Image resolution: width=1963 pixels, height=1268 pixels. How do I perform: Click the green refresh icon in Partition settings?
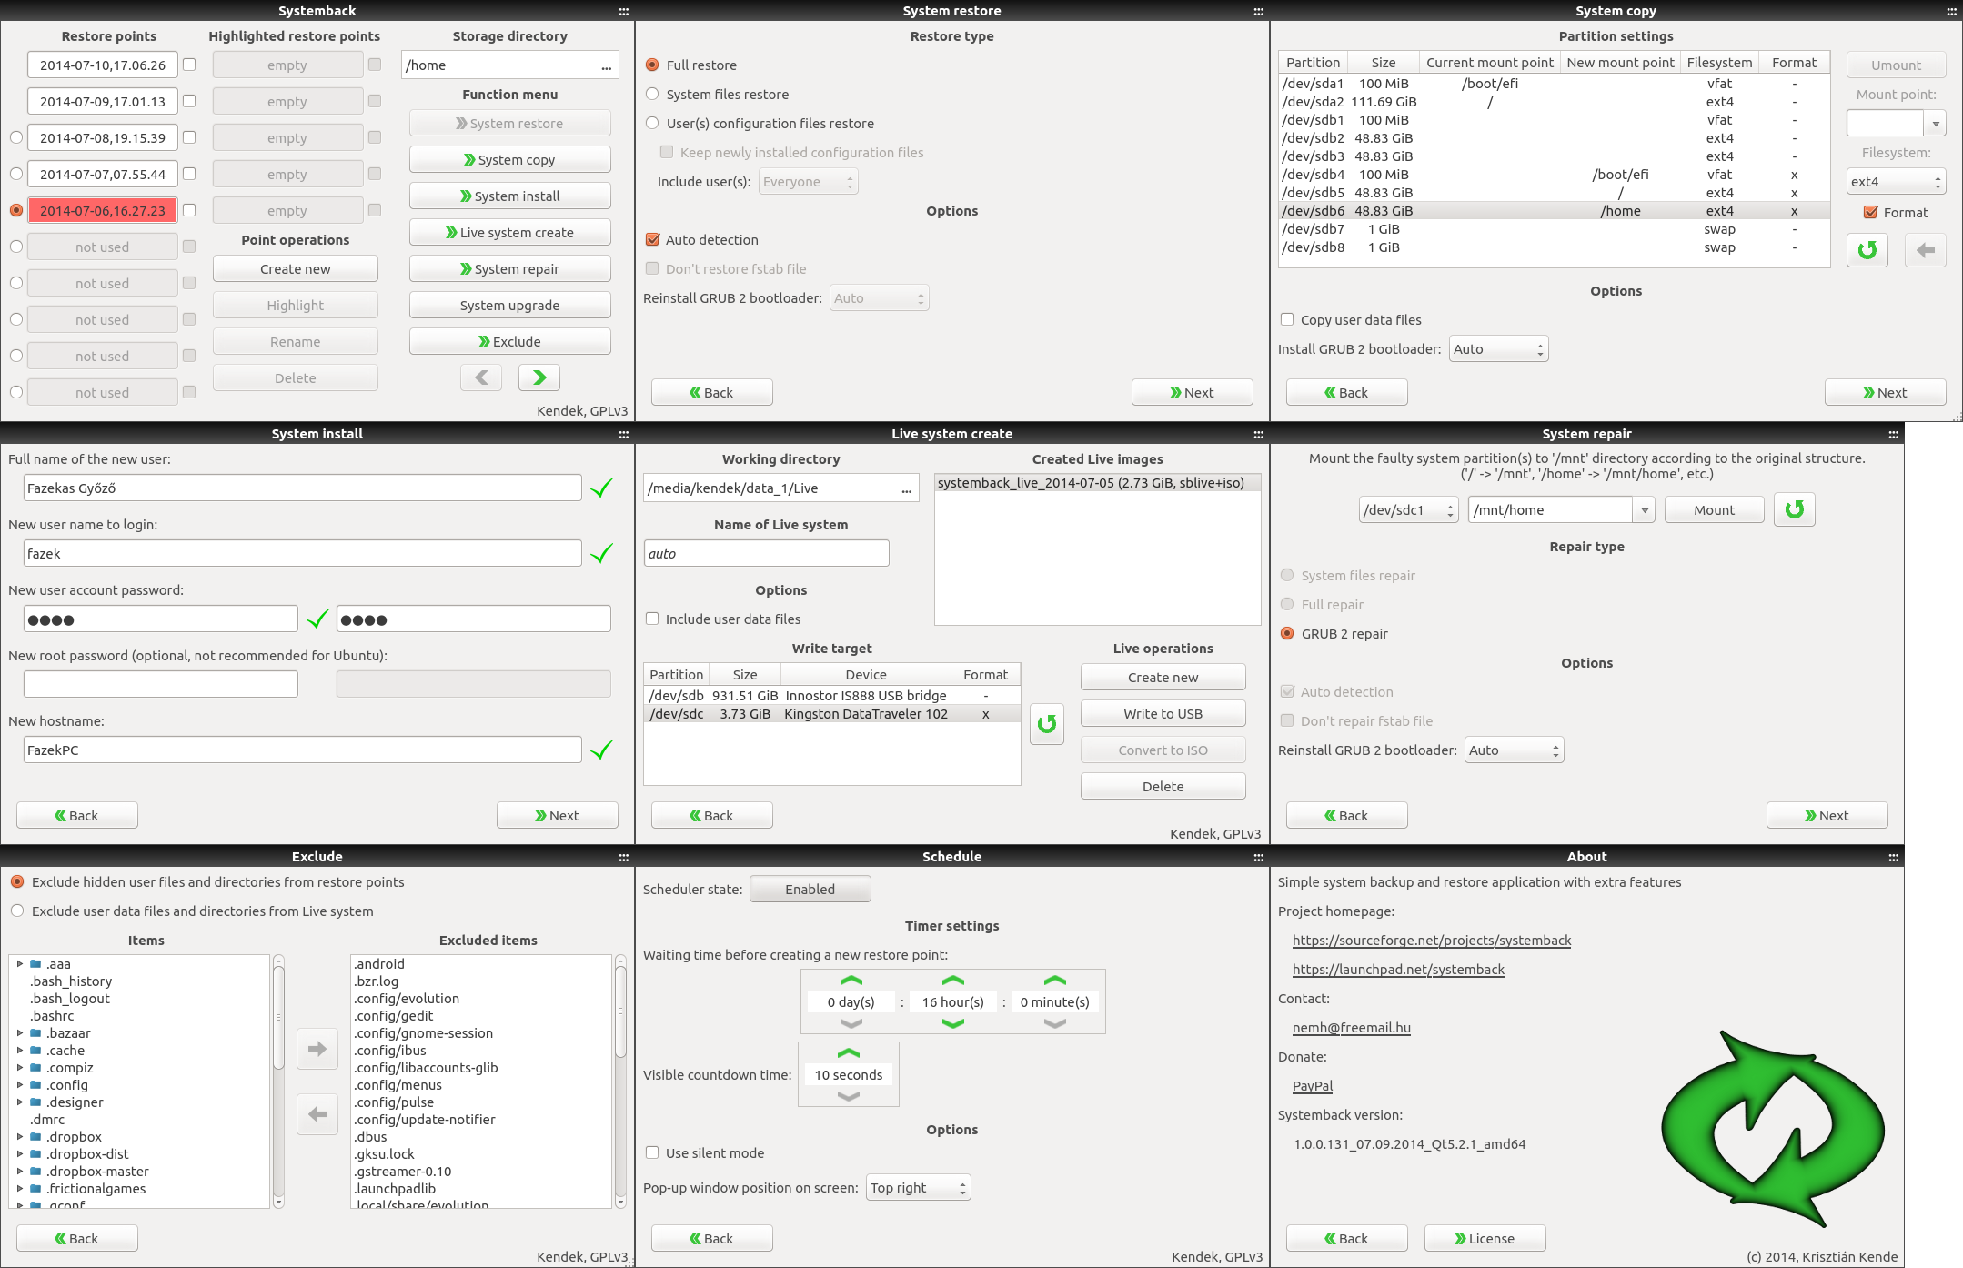[1867, 249]
